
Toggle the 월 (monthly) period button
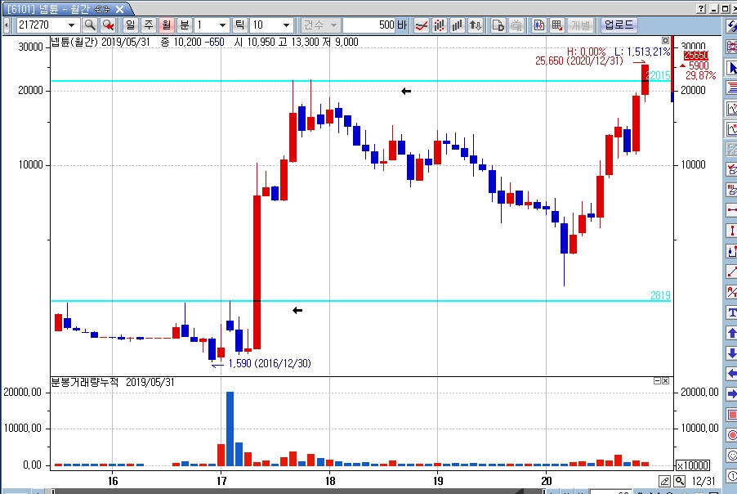[167, 25]
